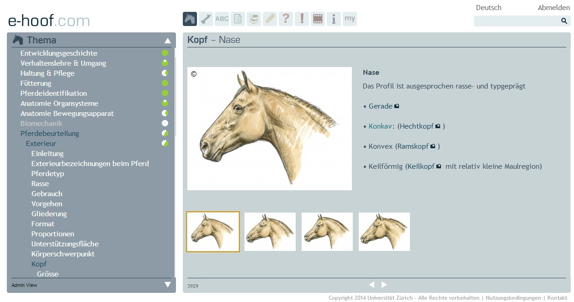This screenshot has width=574, height=302.
Task: Click progress circle beside Haltung & Pflege
Action: coord(165,73)
